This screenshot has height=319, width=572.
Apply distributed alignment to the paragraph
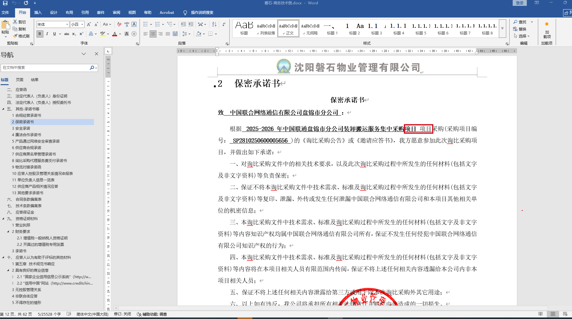coord(175,34)
